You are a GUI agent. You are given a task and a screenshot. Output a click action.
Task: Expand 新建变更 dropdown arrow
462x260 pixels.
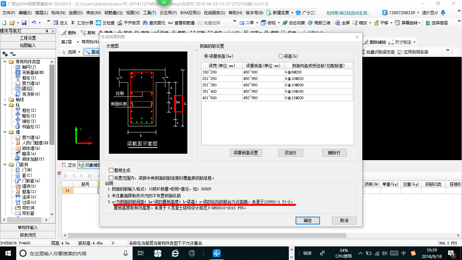(x=293, y=13)
